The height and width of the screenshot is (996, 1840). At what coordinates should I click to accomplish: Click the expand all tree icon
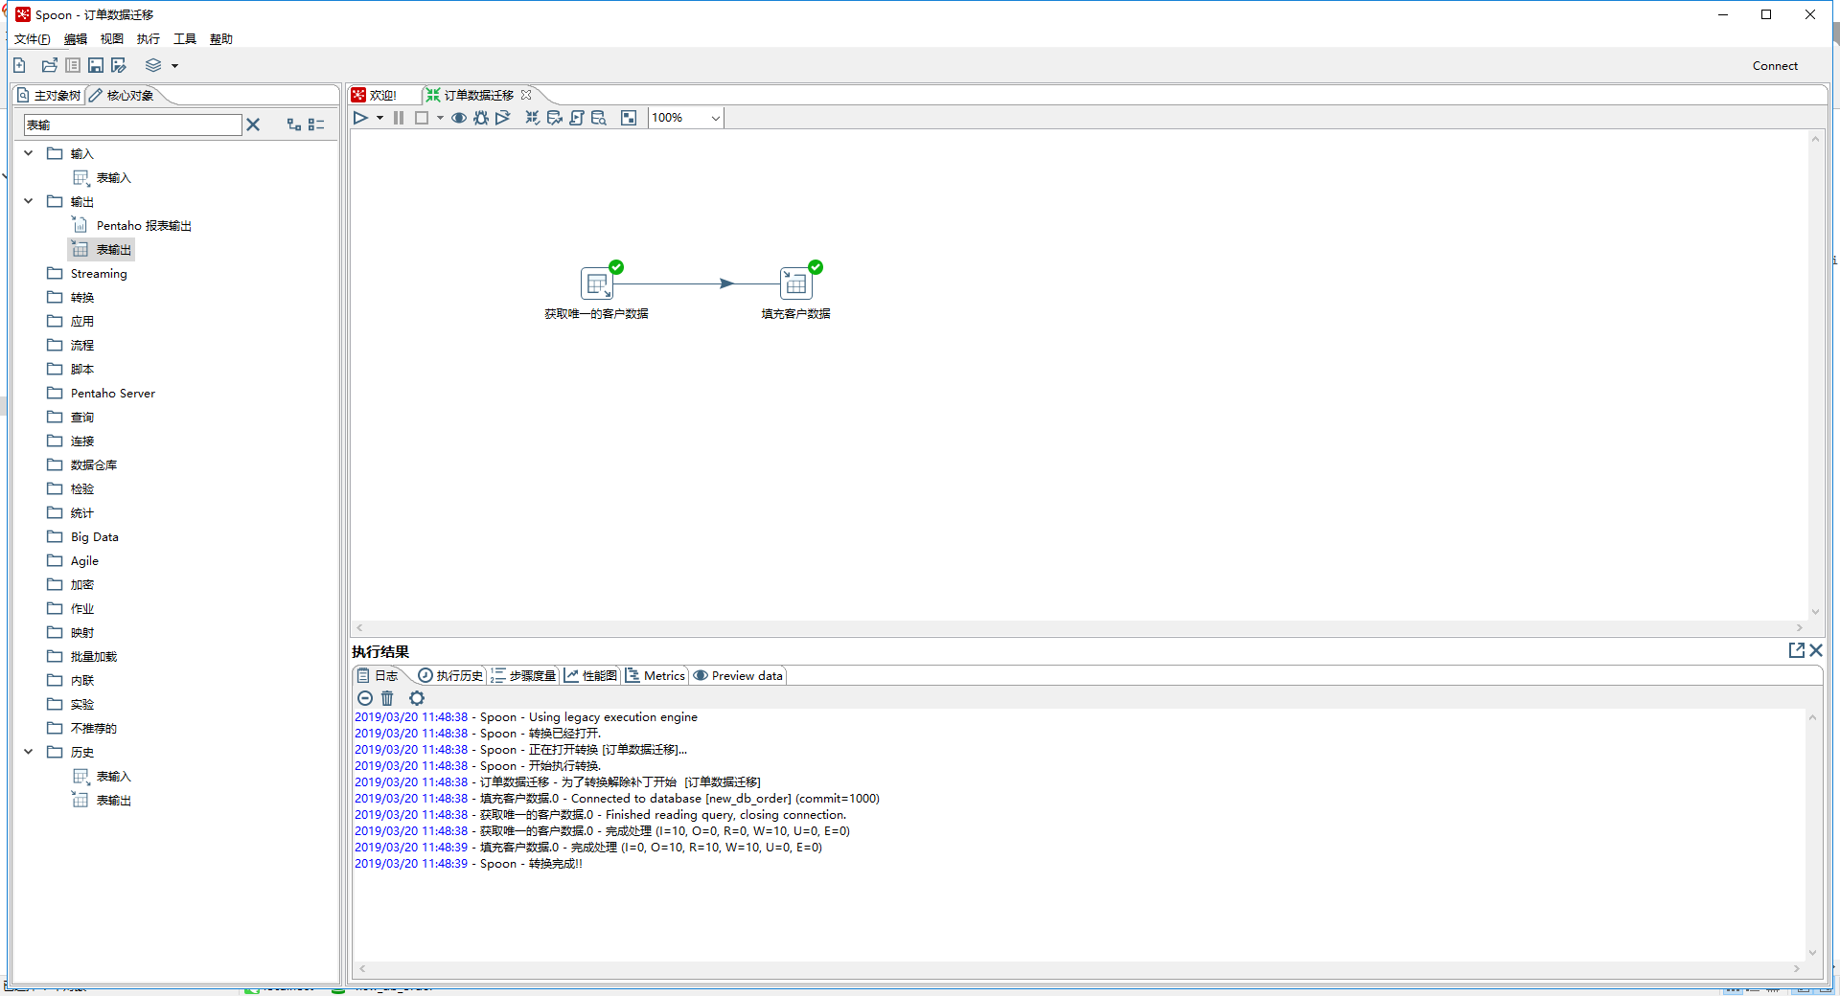pyautogui.click(x=294, y=124)
